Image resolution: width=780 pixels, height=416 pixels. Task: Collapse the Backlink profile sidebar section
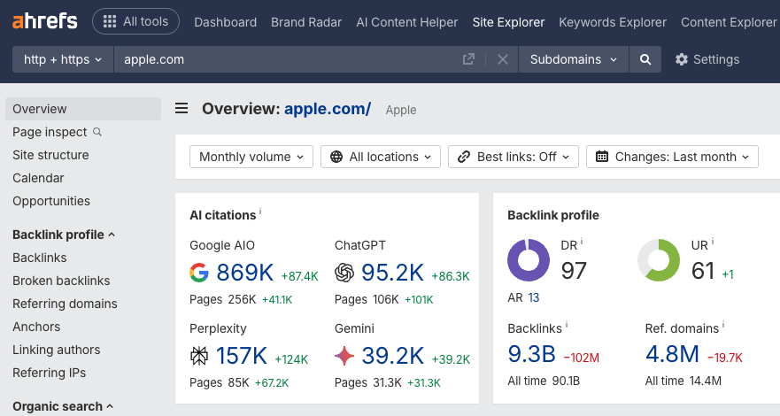click(64, 235)
